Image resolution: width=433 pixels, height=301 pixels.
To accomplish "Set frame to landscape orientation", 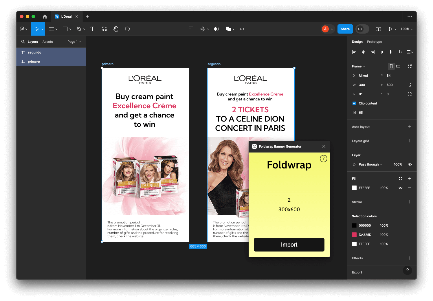I will pyautogui.click(x=398, y=66).
